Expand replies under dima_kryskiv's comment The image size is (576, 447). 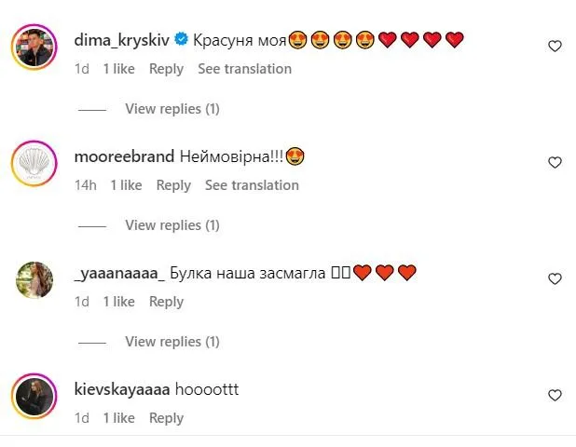point(172,109)
